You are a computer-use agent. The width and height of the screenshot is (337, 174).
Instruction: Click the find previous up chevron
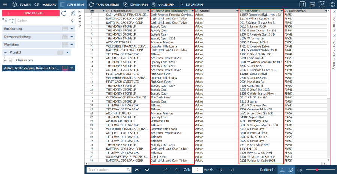(137, 170)
